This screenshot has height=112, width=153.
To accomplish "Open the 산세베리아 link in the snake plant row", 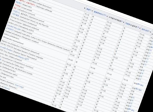I will (x=10, y=29).
